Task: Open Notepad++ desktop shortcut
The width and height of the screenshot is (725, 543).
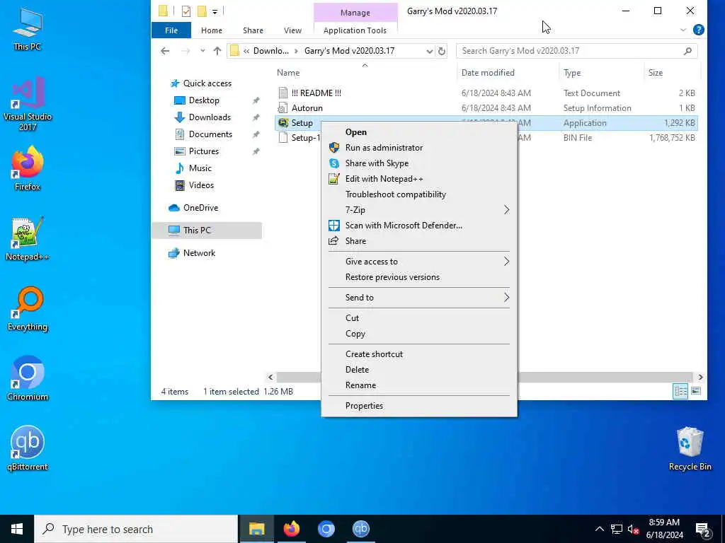Action: coord(28,239)
